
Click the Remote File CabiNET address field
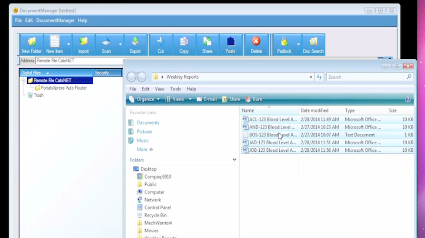coord(79,60)
